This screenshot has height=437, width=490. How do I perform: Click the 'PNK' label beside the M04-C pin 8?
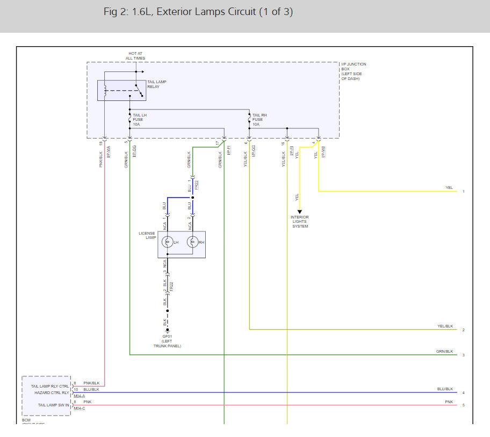88,402
